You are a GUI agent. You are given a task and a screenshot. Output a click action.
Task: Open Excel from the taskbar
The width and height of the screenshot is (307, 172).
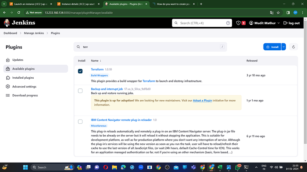(x=220, y=167)
